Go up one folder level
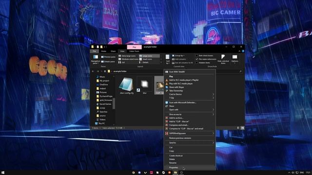 [105, 71]
